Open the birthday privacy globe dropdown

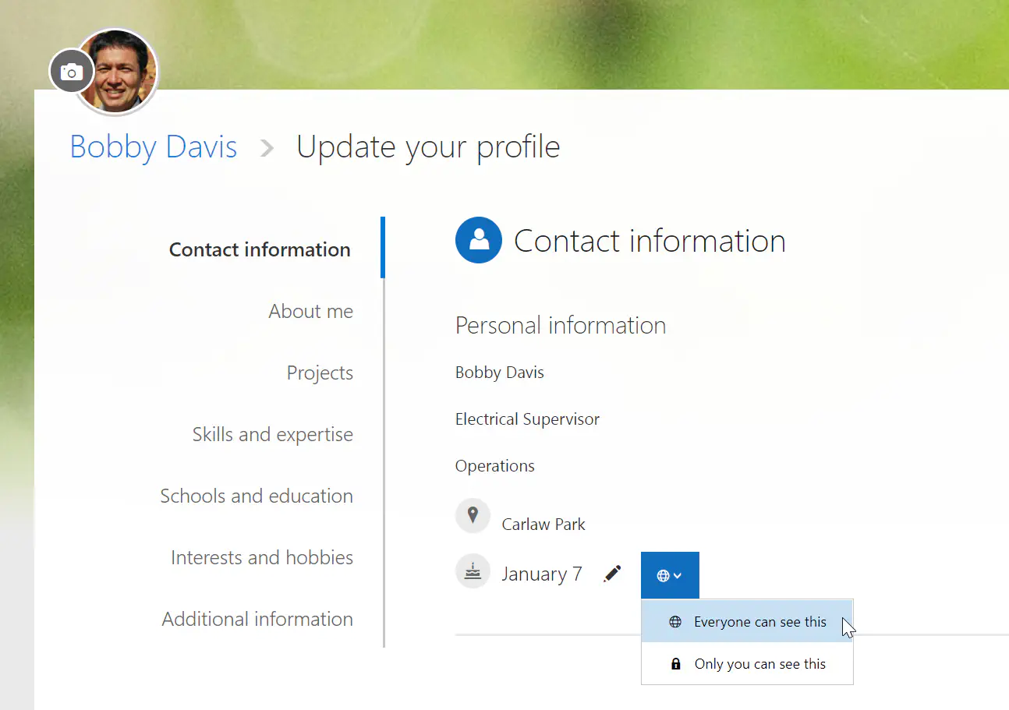670,575
